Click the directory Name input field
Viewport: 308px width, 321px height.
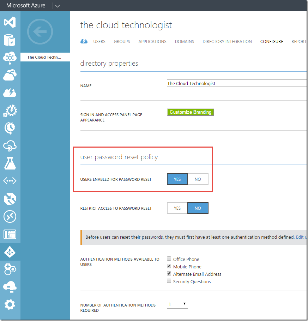click(x=237, y=83)
